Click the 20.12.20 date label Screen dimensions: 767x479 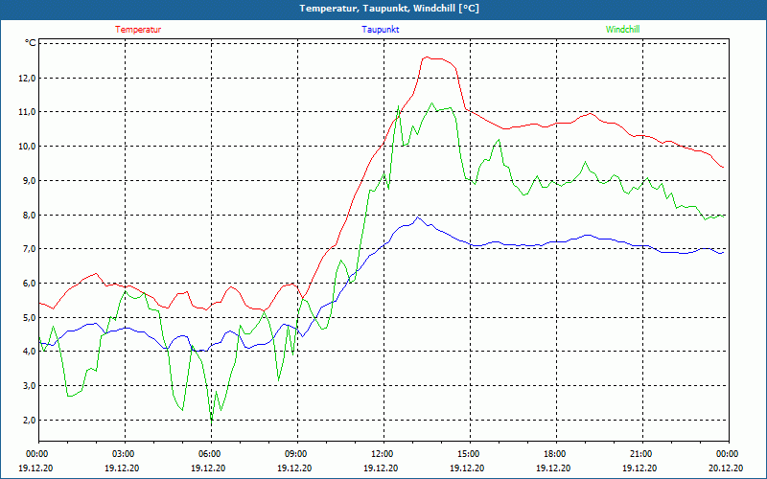pyautogui.click(x=726, y=468)
